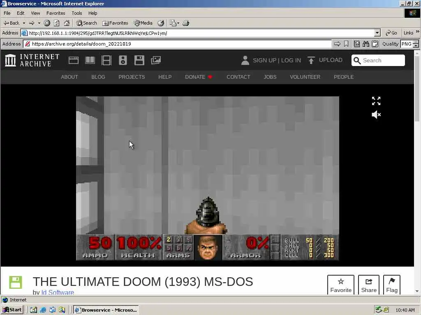This screenshot has width=421, height=315.
Task: Click the IE Stop button
Action: pos(47,23)
